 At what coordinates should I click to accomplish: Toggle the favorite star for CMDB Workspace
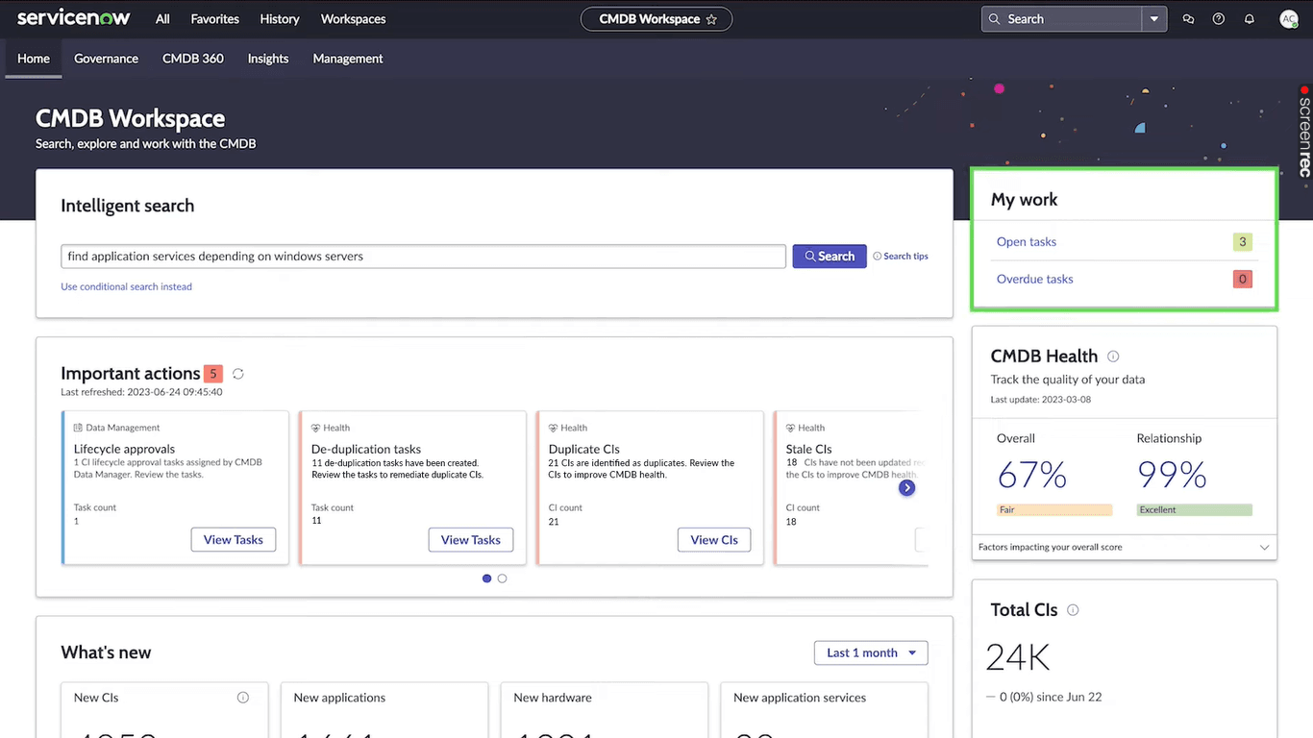pos(711,18)
